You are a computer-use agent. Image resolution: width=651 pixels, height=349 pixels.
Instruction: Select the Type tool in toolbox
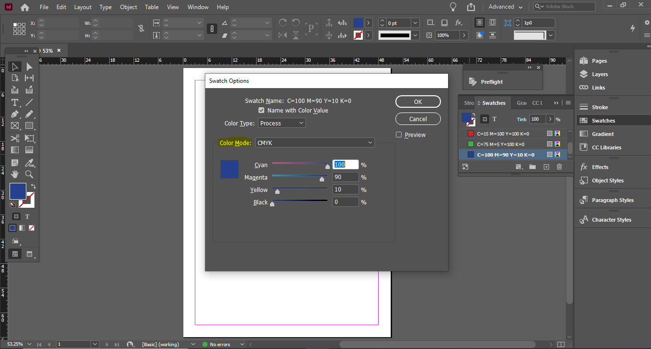[15, 102]
